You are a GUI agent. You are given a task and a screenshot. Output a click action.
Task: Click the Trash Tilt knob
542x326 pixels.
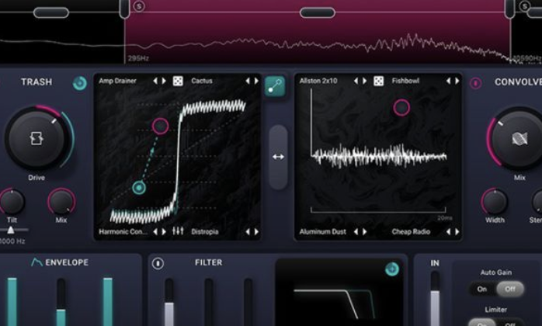12,202
